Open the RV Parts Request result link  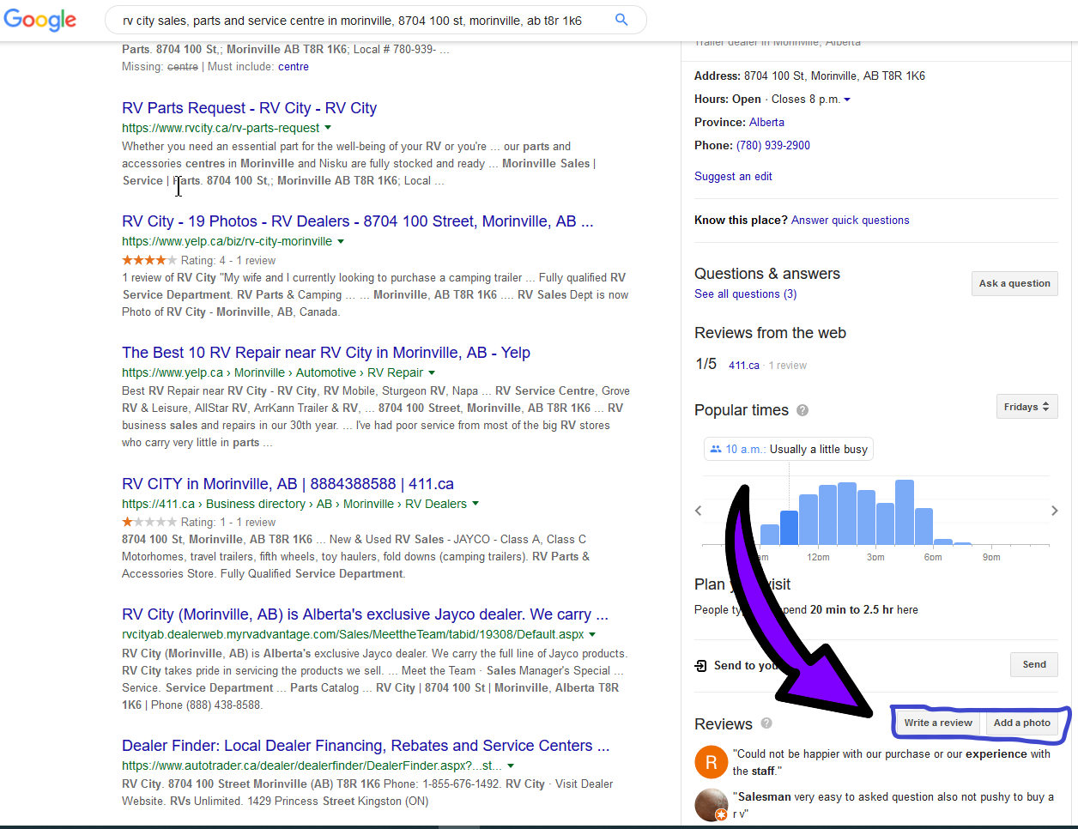[249, 108]
